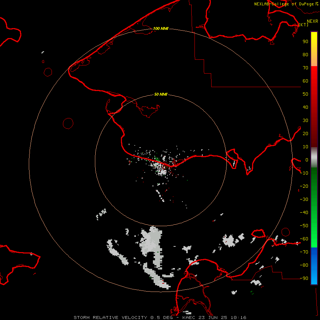Screen dimensions: 320x320
Task: Click the 60 value on the color scale
Action: (x=305, y=81)
